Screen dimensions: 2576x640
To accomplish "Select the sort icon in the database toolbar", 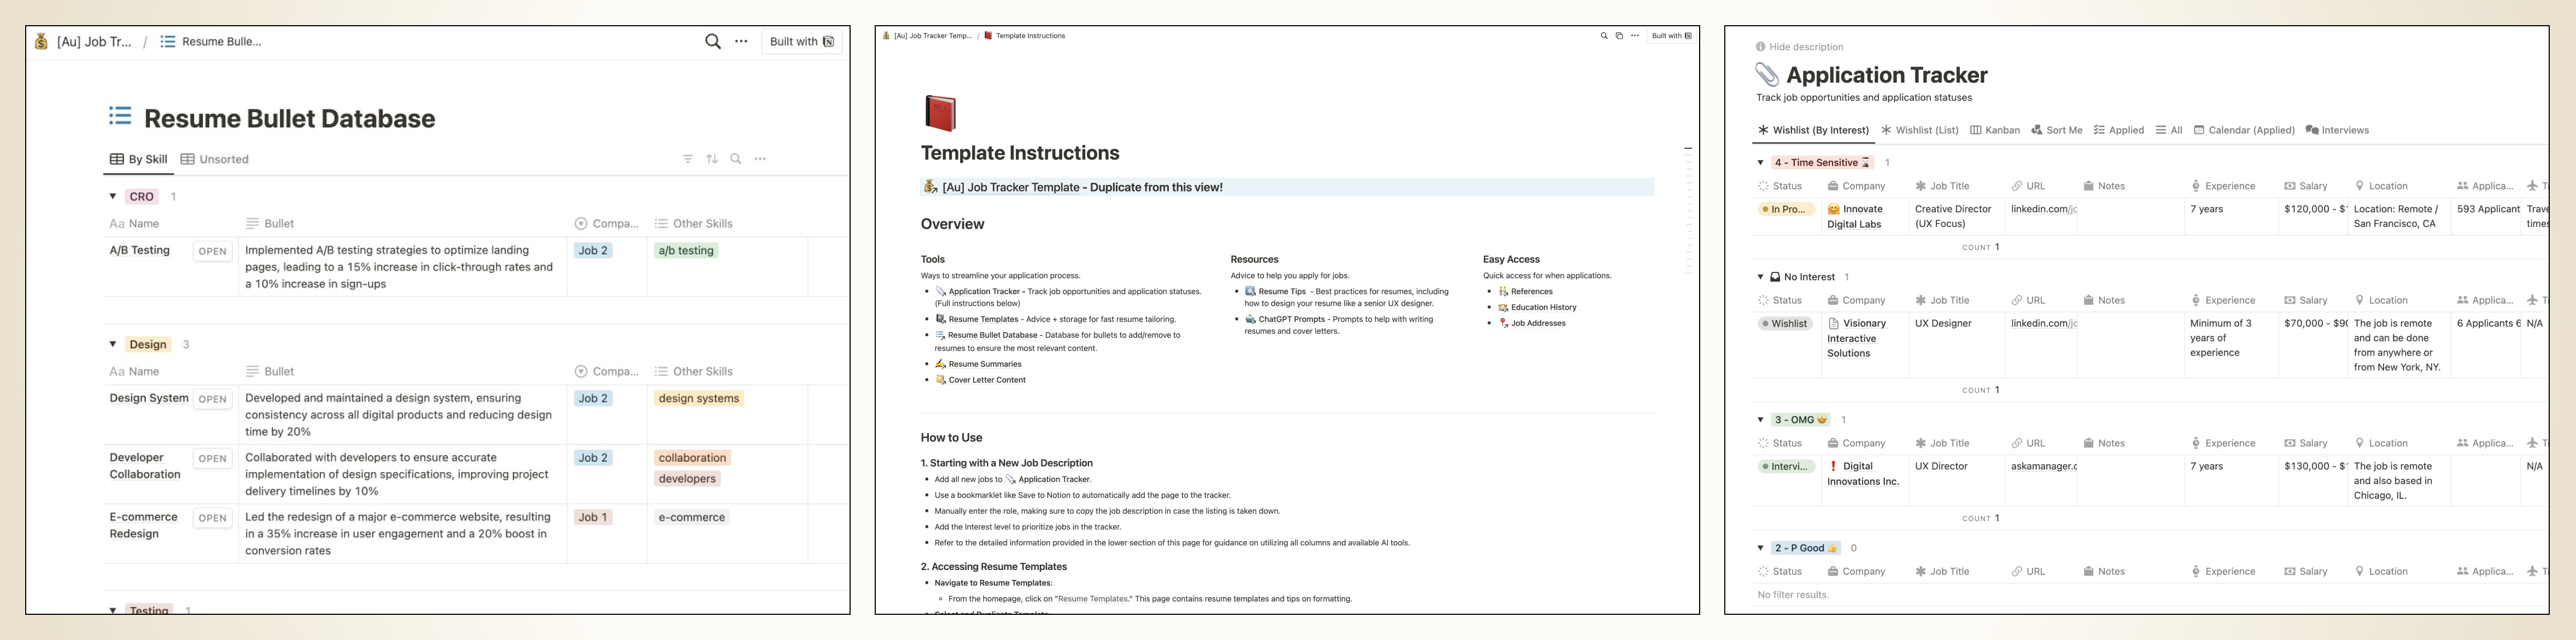I will [711, 158].
